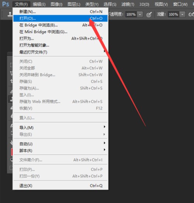Click the opacity 100% value field

tap(131, 14)
